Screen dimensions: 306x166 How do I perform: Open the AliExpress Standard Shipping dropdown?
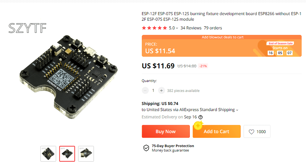237,110
